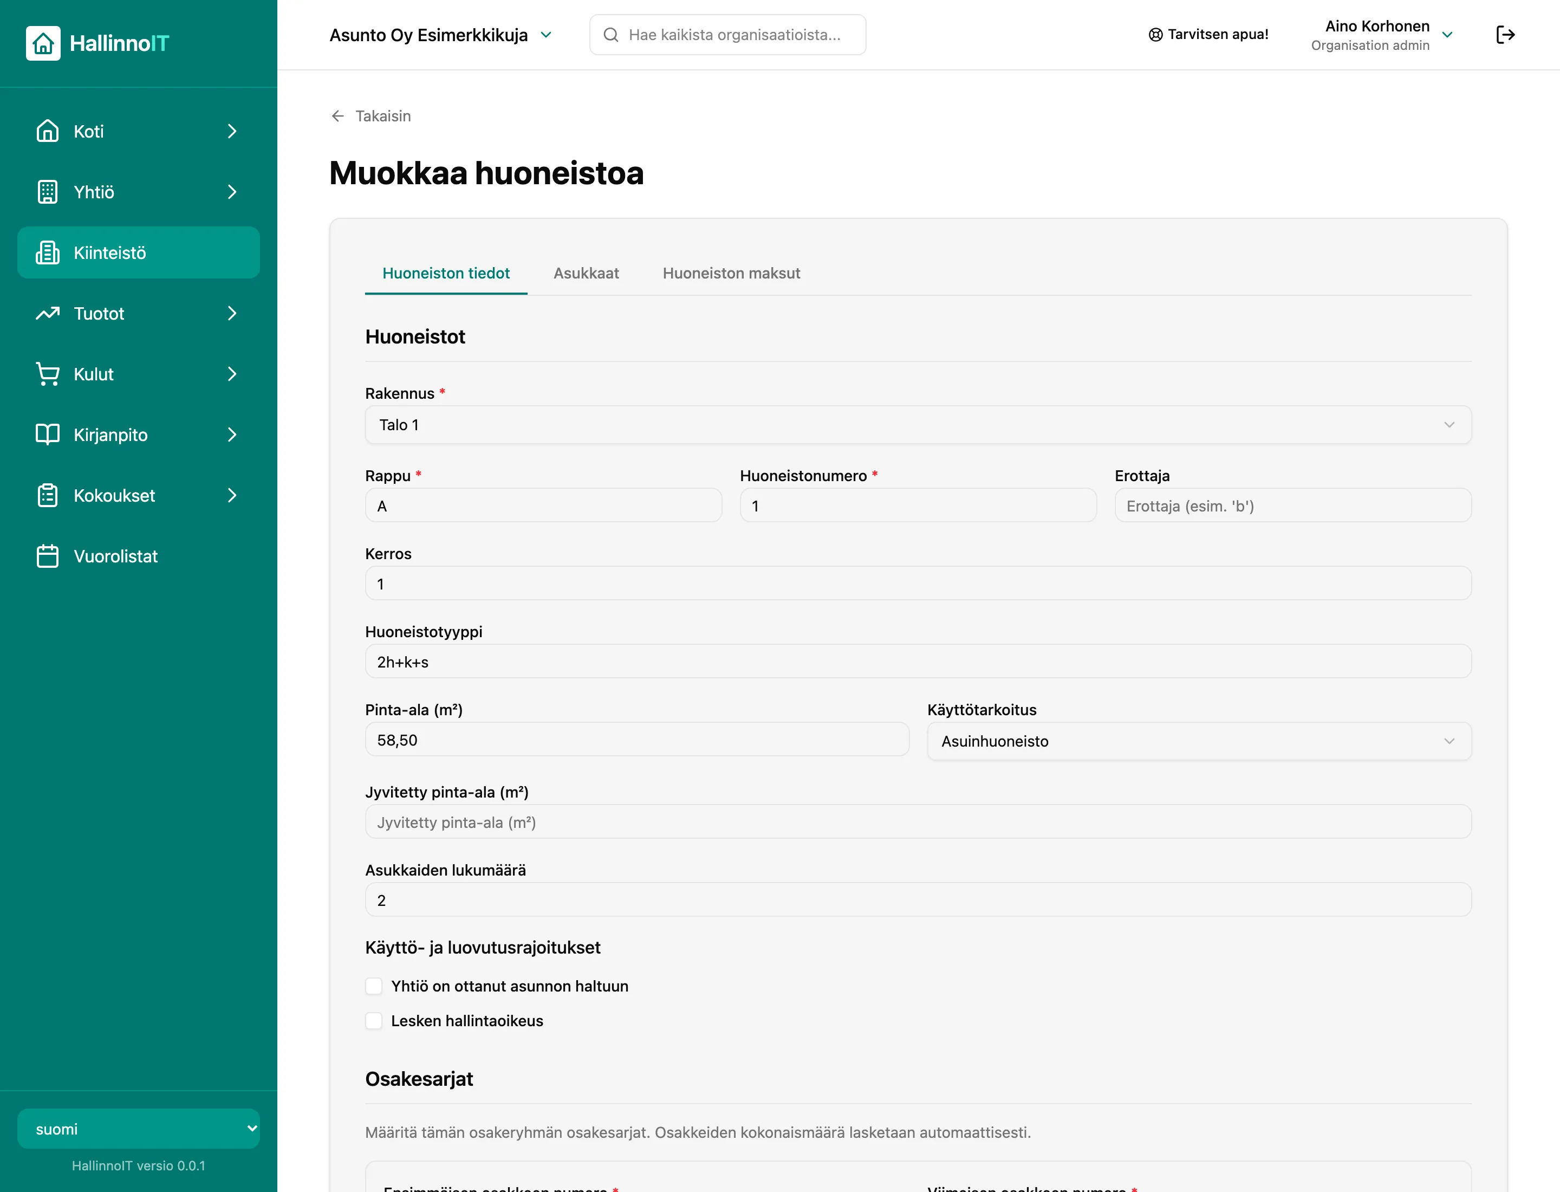
Task: Open the Rakennus dropdown showing Talo 1
Action: click(918, 425)
